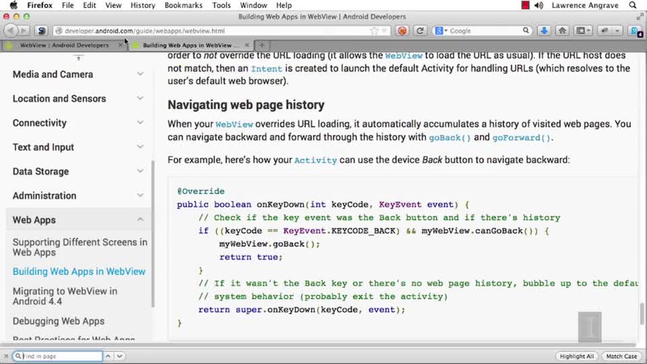The width and height of the screenshot is (647, 364).
Task: Open the add-on icon's dropdown arrow
Action: pyautogui.click(x=617, y=30)
